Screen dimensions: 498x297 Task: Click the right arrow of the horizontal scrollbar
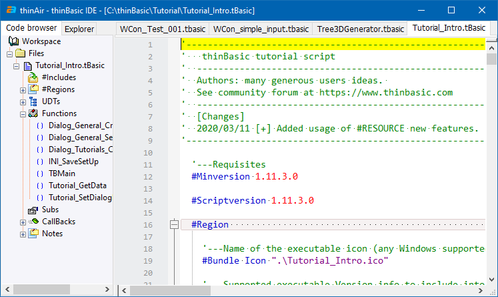[x=481, y=290]
